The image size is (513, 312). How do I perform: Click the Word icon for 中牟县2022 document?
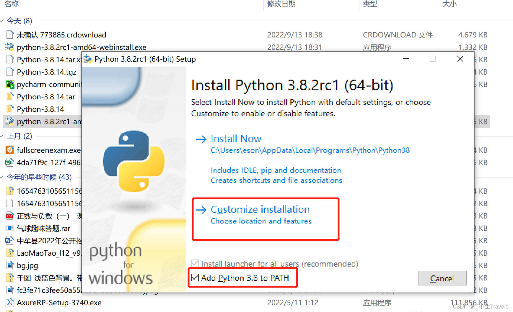click(x=9, y=241)
